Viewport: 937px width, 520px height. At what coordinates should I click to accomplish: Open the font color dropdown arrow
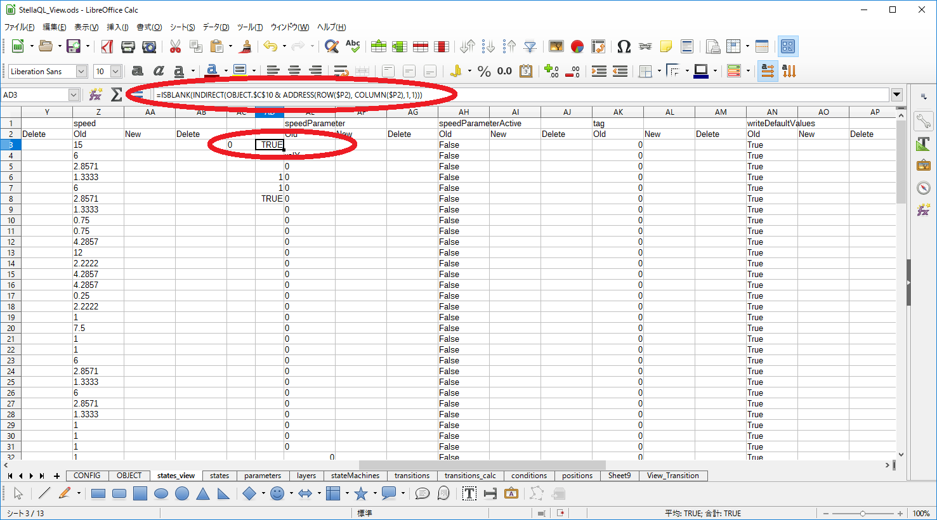tap(226, 71)
